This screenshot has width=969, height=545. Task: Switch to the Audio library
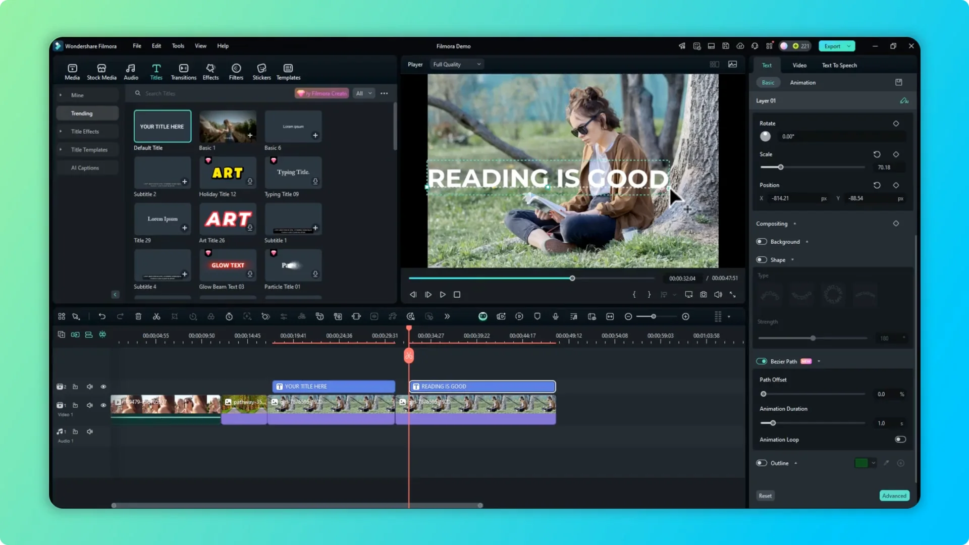(x=131, y=72)
